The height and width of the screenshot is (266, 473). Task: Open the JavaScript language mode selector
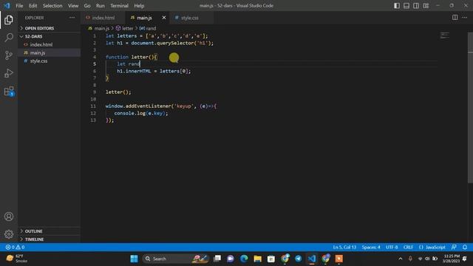pyautogui.click(x=432, y=247)
